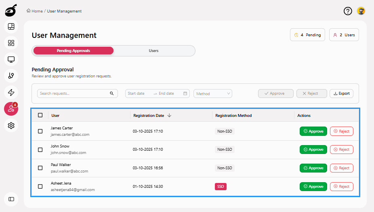Reject James Carter's request
This screenshot has height=212, width=374.
342,131
